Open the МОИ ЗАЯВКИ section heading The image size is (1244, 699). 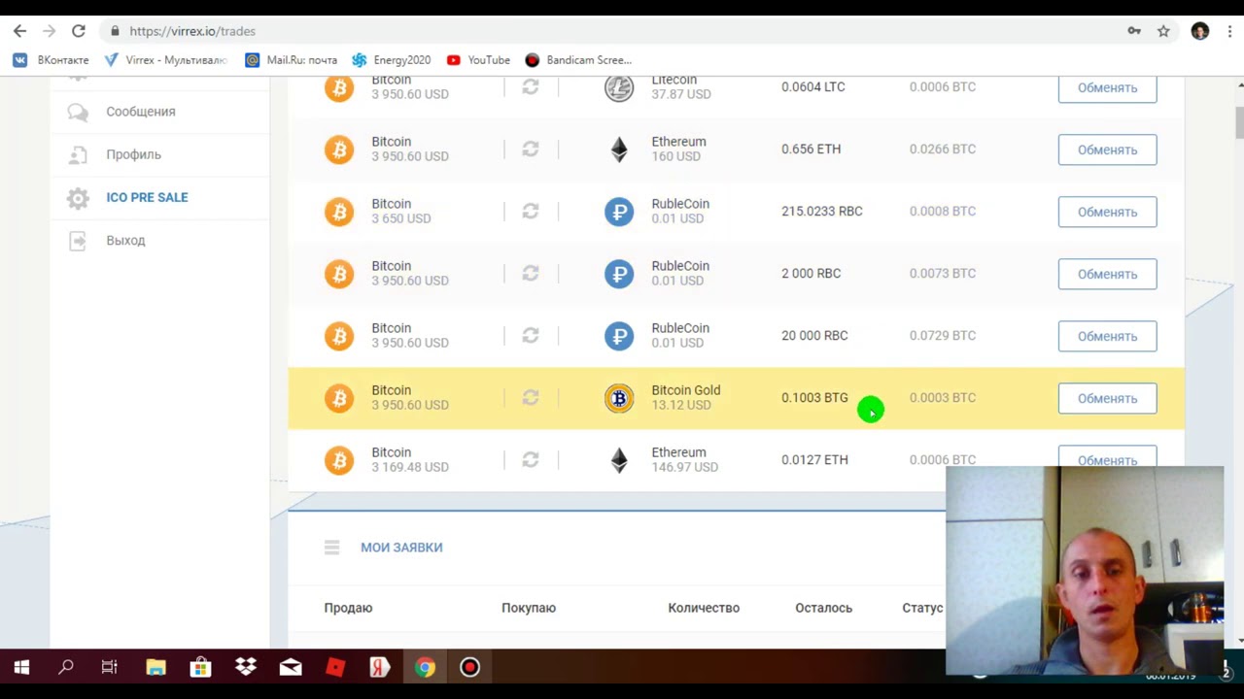[401, 548]
